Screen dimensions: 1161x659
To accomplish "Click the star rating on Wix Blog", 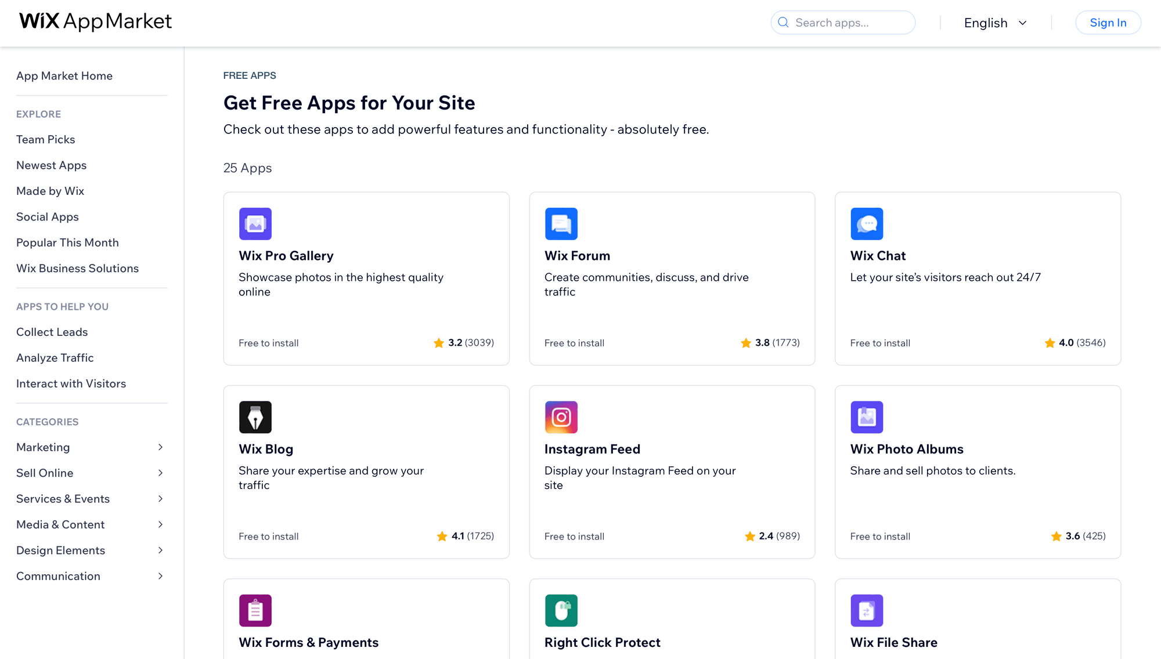I will (x=465, y=536).
